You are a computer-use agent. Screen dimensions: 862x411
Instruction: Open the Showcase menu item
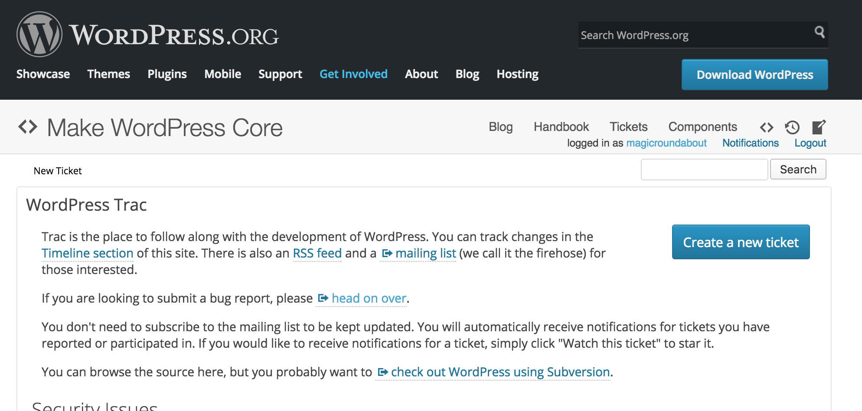click(x=43, y=74)
